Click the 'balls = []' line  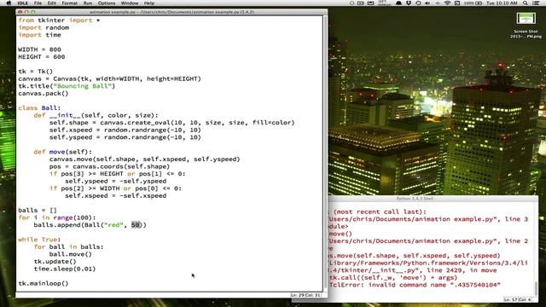tap(38, 211)
